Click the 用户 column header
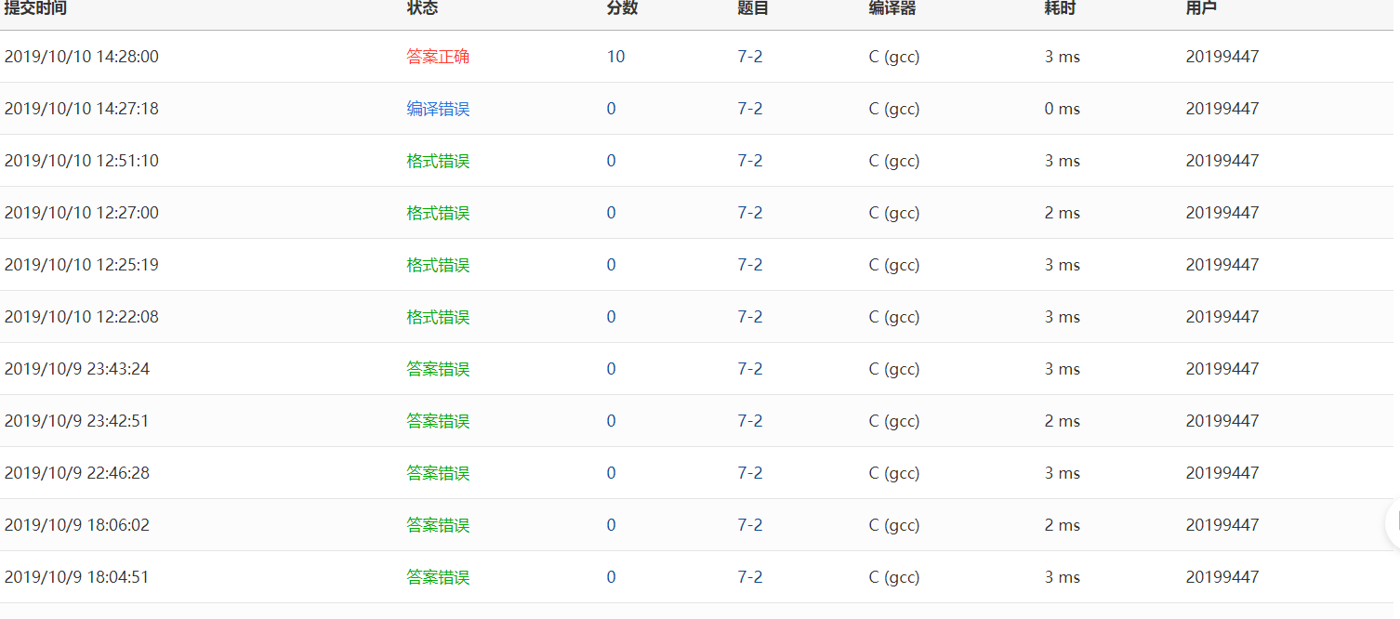The image size is (1400, 619). click(1201, 7)
